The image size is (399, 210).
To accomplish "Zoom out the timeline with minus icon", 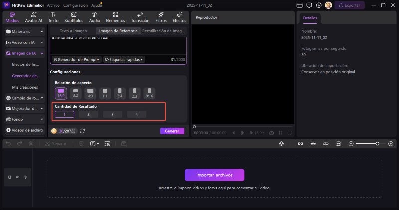I will (x=351, y=143).
